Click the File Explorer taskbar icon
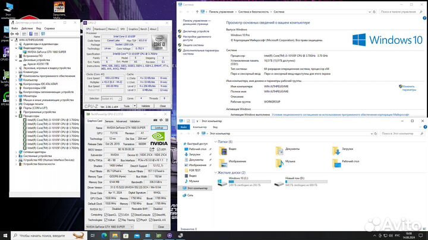The width and height of the screenshot is (428, 240). tap(115, 236)
